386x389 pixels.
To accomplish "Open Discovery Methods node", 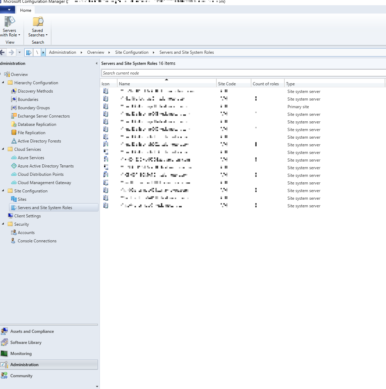I will click(35, 91).
